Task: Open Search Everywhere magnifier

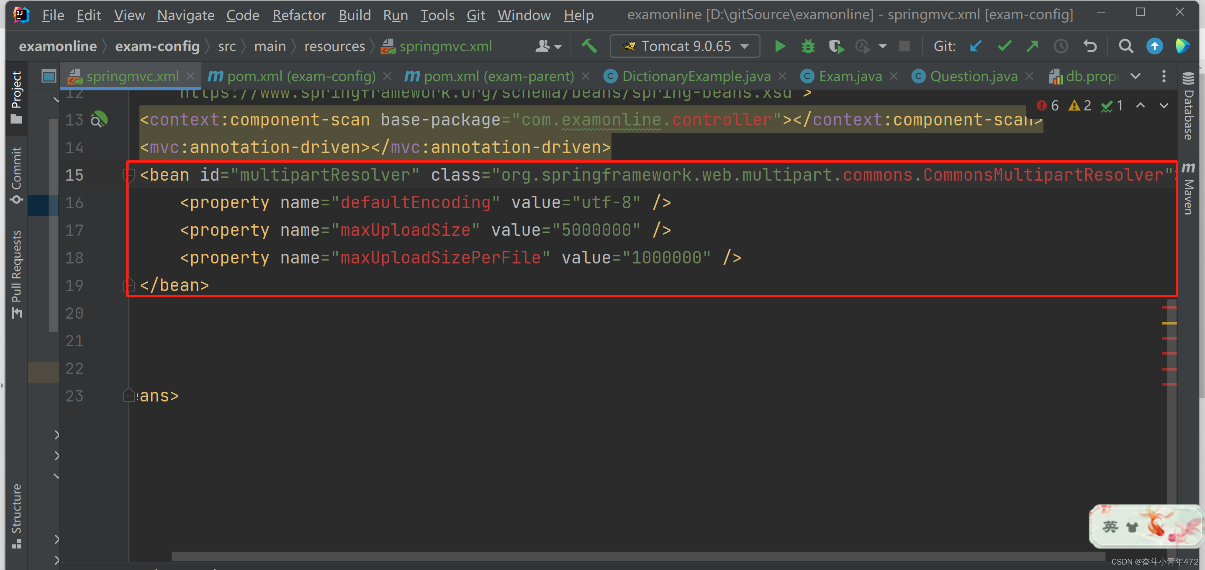Action: click(1126, 46)
